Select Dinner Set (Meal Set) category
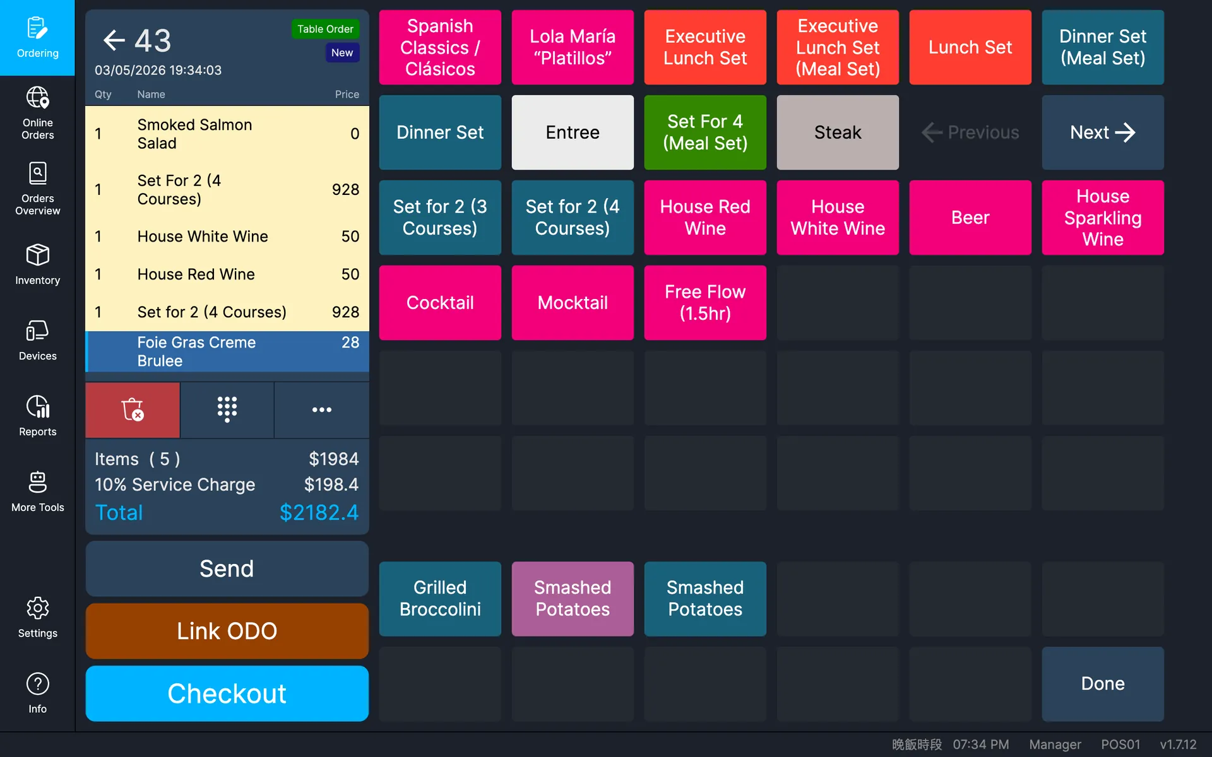 [x=1103, y=47]
